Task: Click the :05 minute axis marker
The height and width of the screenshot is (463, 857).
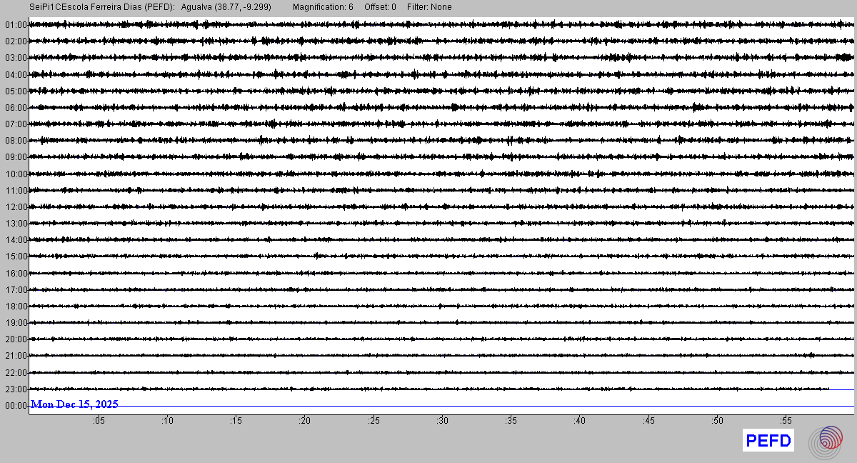Action: pos(99,422)
